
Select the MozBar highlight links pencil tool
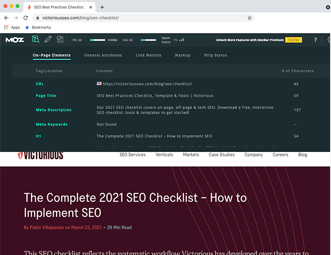48,40
